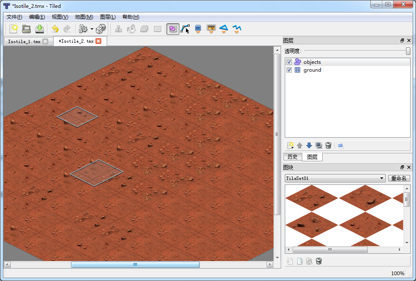416x281 pixels.
Task: Select the Insert Polygon tool
Action: click(x=224, y=29)
